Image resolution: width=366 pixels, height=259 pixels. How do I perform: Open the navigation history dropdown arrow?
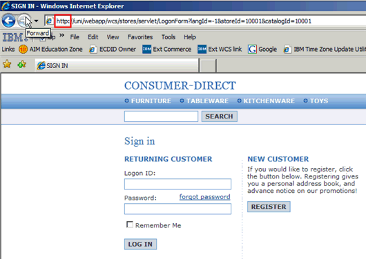click(x=36, y=21)
